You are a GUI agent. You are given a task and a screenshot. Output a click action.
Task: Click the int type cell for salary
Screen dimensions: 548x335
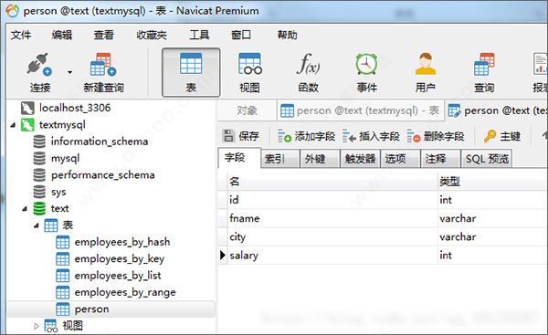[493, 256]
